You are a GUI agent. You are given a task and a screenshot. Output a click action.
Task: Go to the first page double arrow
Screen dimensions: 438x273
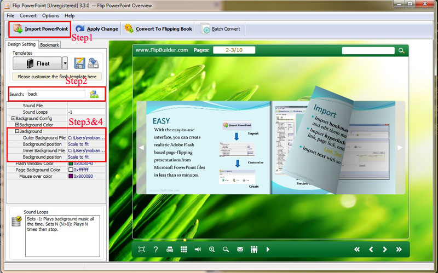coord(357,249)
